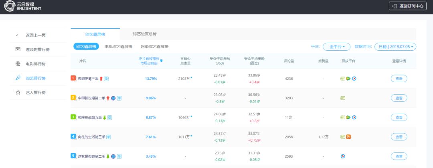Image resolution: width=433 pixels, height=168 pixels.
Task: Click the title 奔跑吧第三季
Action: [x=88, y=79]
